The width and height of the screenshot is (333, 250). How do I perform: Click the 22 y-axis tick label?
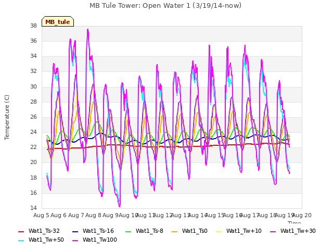click(x=33, y=147)
